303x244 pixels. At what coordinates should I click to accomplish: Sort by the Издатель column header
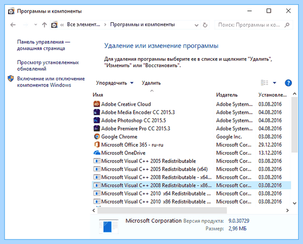click(227, 95)
